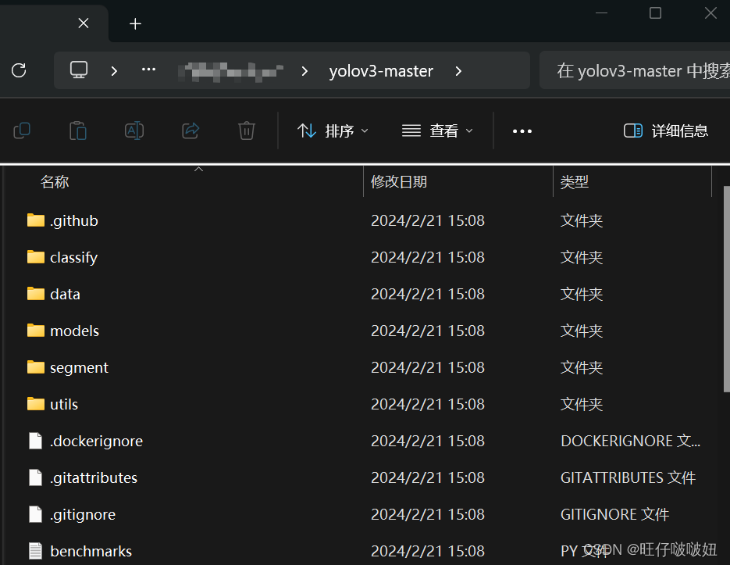Viewport: 730px width, 565px height.
Task: Click the Refresh icon beside the address bar
Action: [19, 70]
